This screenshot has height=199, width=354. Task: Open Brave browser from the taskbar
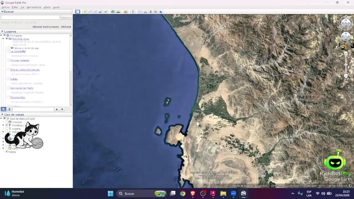(193, 193)
